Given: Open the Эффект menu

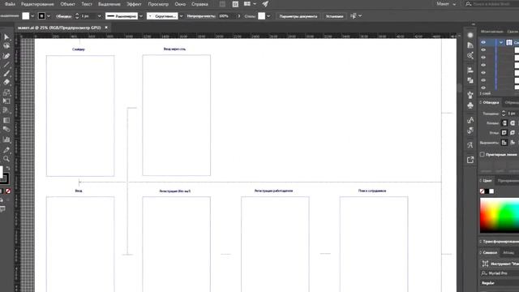Looking at the screenshot, I should (x=134, y=4).
